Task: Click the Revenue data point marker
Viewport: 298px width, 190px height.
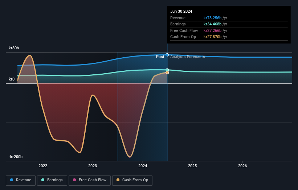Action: pyautogui.click(x=167, y=55)
